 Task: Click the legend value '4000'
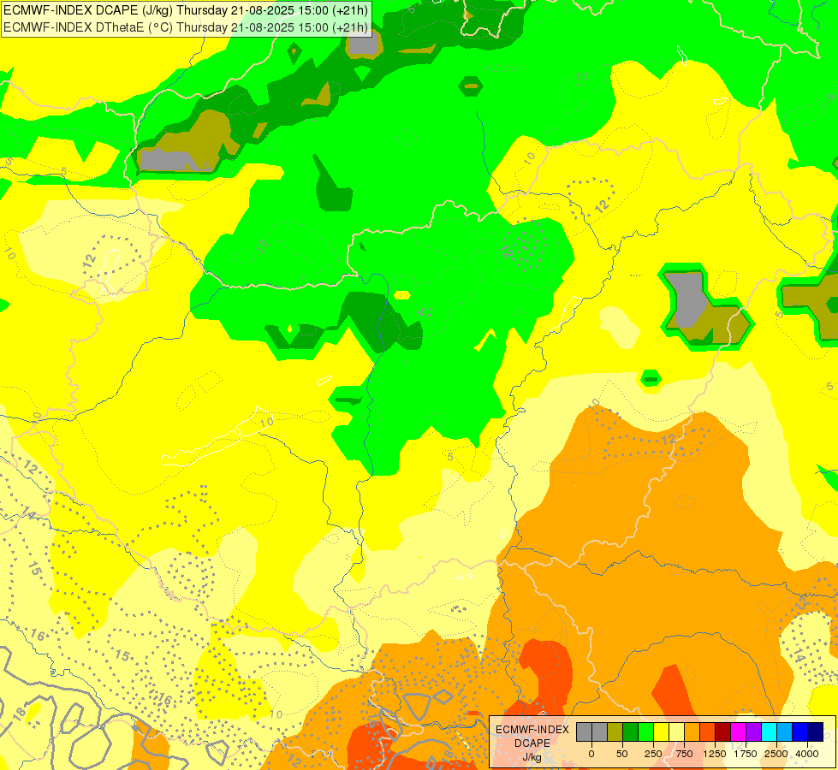pyautogui.click(x=807, y=754)
